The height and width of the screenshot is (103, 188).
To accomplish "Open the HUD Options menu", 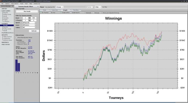I will click(x=15, y=4).
